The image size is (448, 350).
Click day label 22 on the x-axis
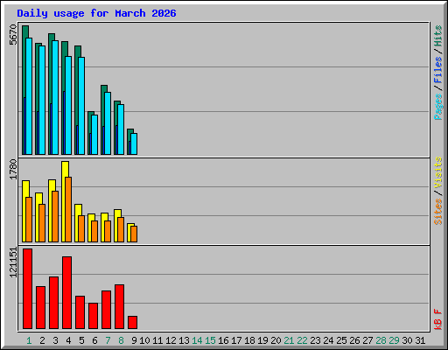302,340
